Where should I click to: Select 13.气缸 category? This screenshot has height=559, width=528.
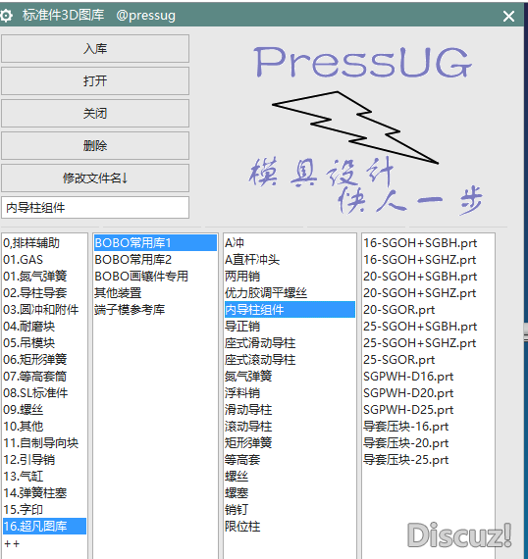(44, 477)
